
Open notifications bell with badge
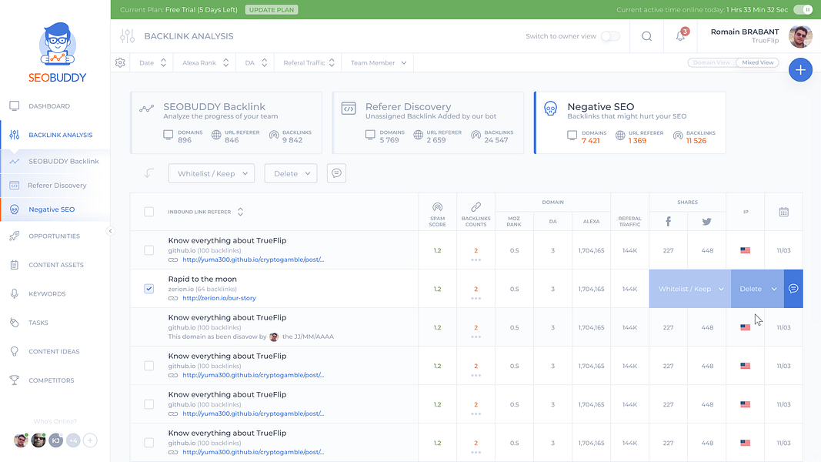click(x=681, y=35)
